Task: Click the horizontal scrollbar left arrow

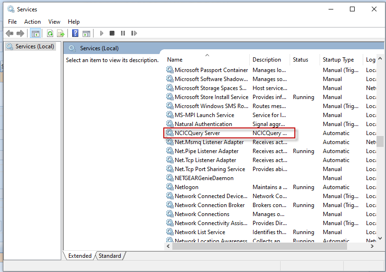Action: (168, 246)
